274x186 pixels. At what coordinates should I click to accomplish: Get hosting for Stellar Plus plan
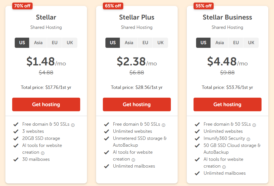tap(137, 104)
